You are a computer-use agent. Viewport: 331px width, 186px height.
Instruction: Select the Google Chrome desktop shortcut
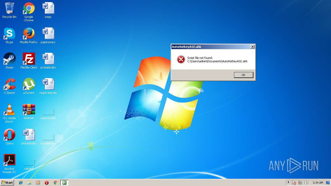(29, 12)
